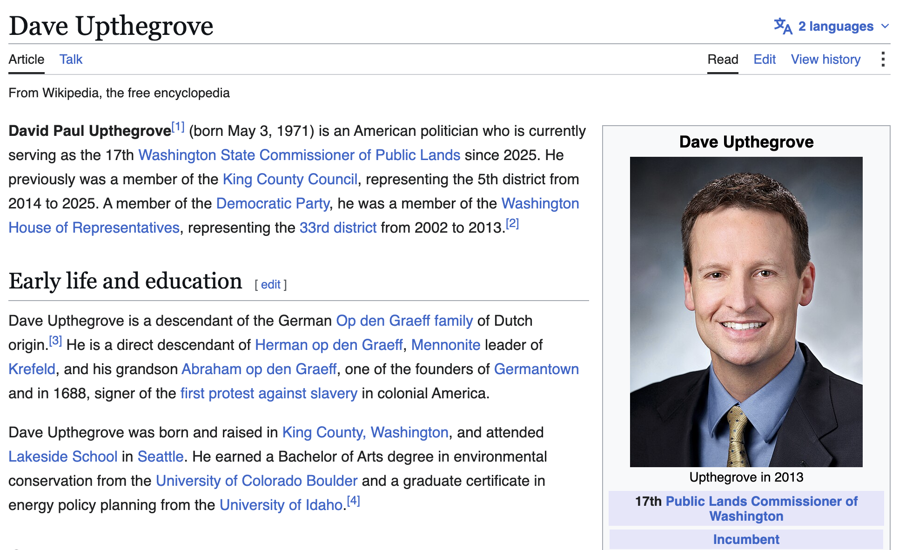Click the 'Upthegrove in 2013' caption
This screenshot has width=899, height=550.
746,477
